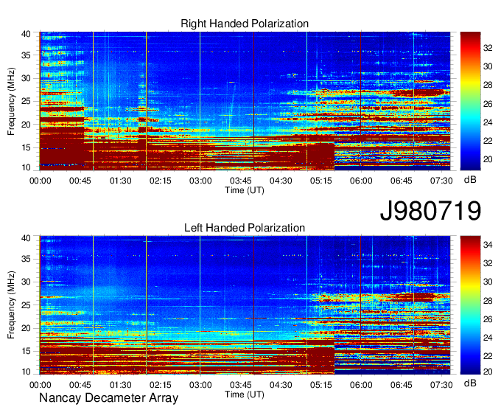The width and height of the screenshot is (501, 407).
Task: Click the 35 MHz tick on right-handed plot
Action: [26, 55]
